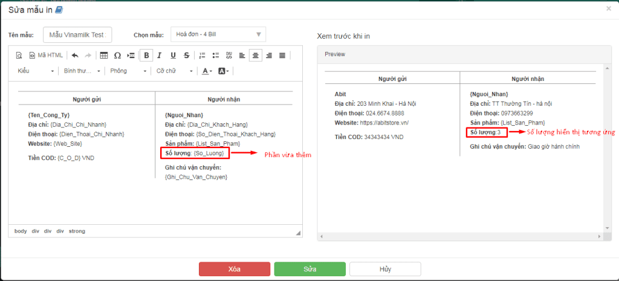
Task: Open the Kiểu styles dropdown
Action: coord(36,71)
